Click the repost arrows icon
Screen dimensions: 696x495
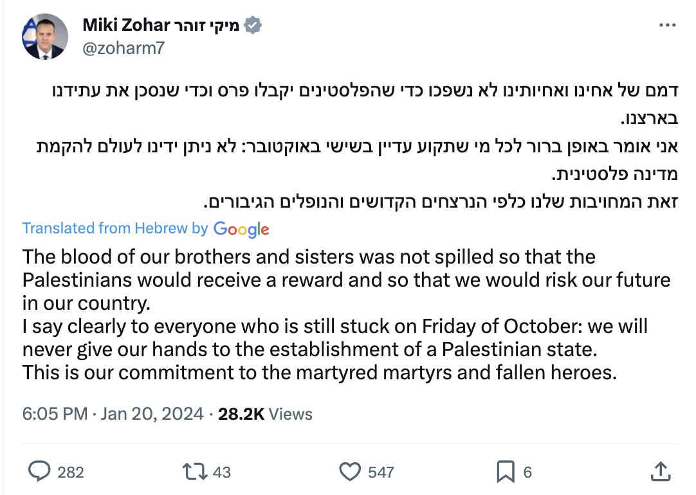tap(194, 473)
